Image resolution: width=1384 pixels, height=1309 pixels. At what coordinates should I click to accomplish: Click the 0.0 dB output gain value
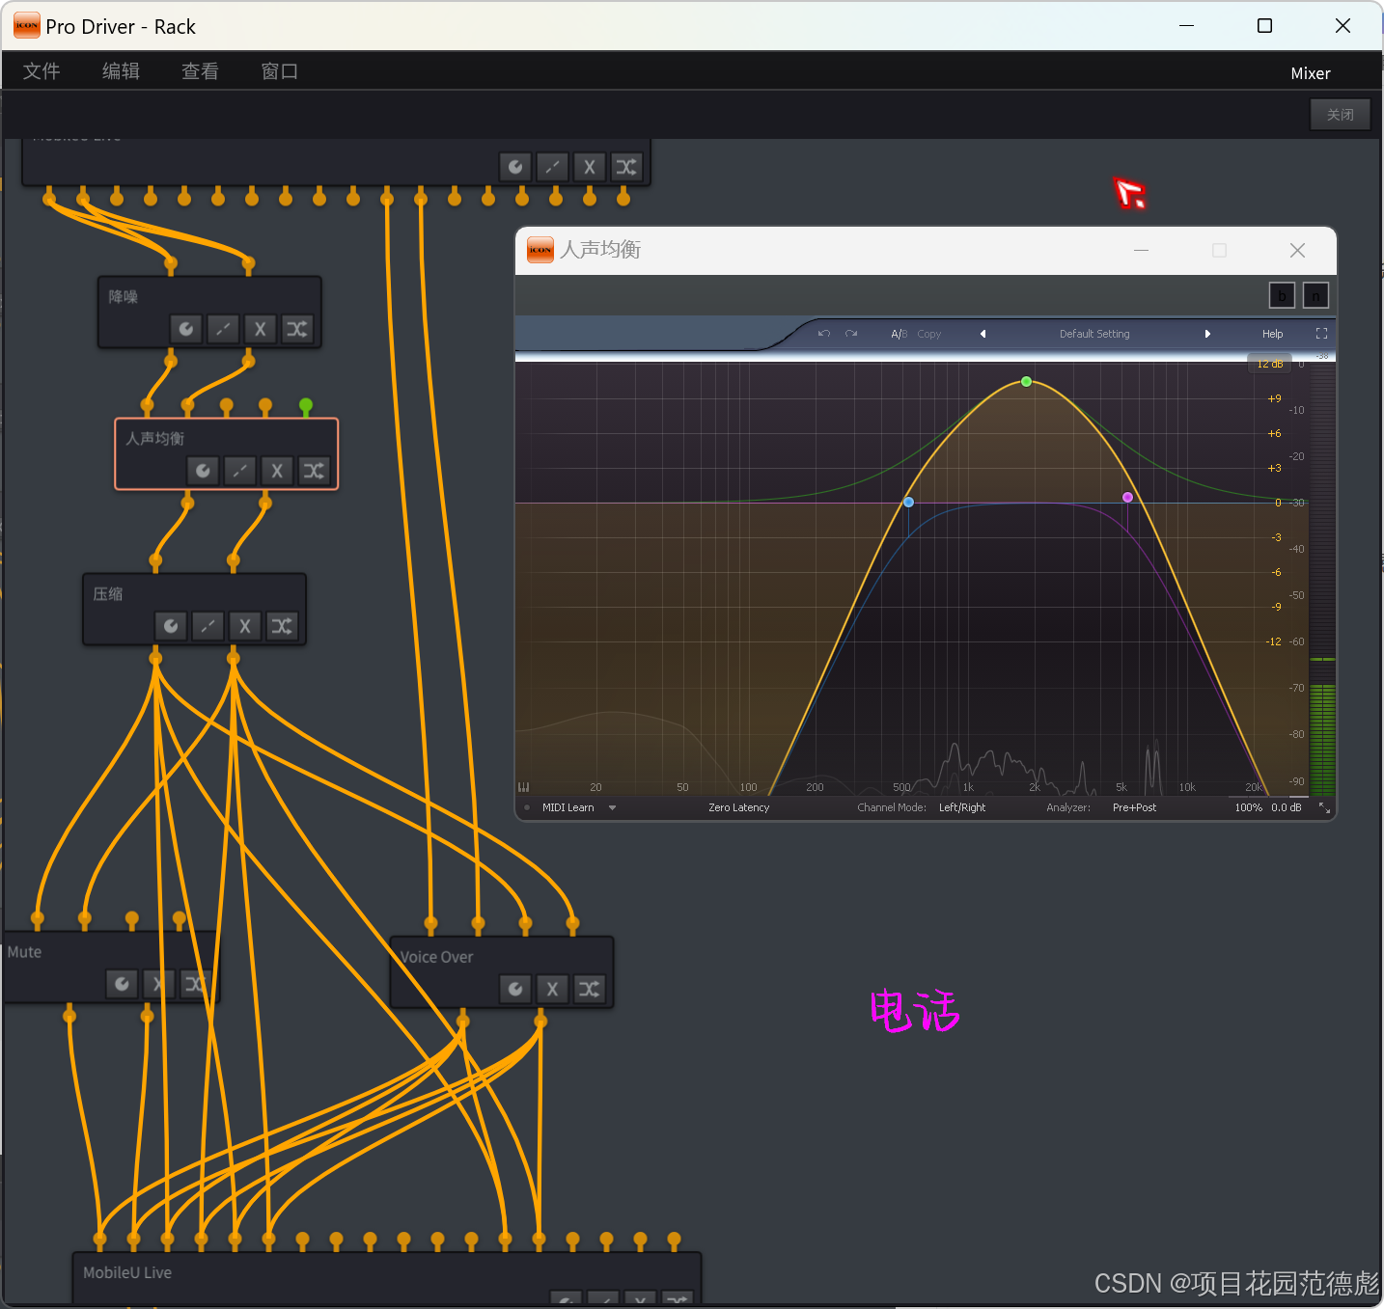1286,808
